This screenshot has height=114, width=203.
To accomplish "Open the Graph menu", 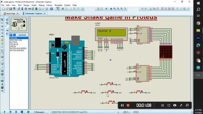I will click(34, 5).
